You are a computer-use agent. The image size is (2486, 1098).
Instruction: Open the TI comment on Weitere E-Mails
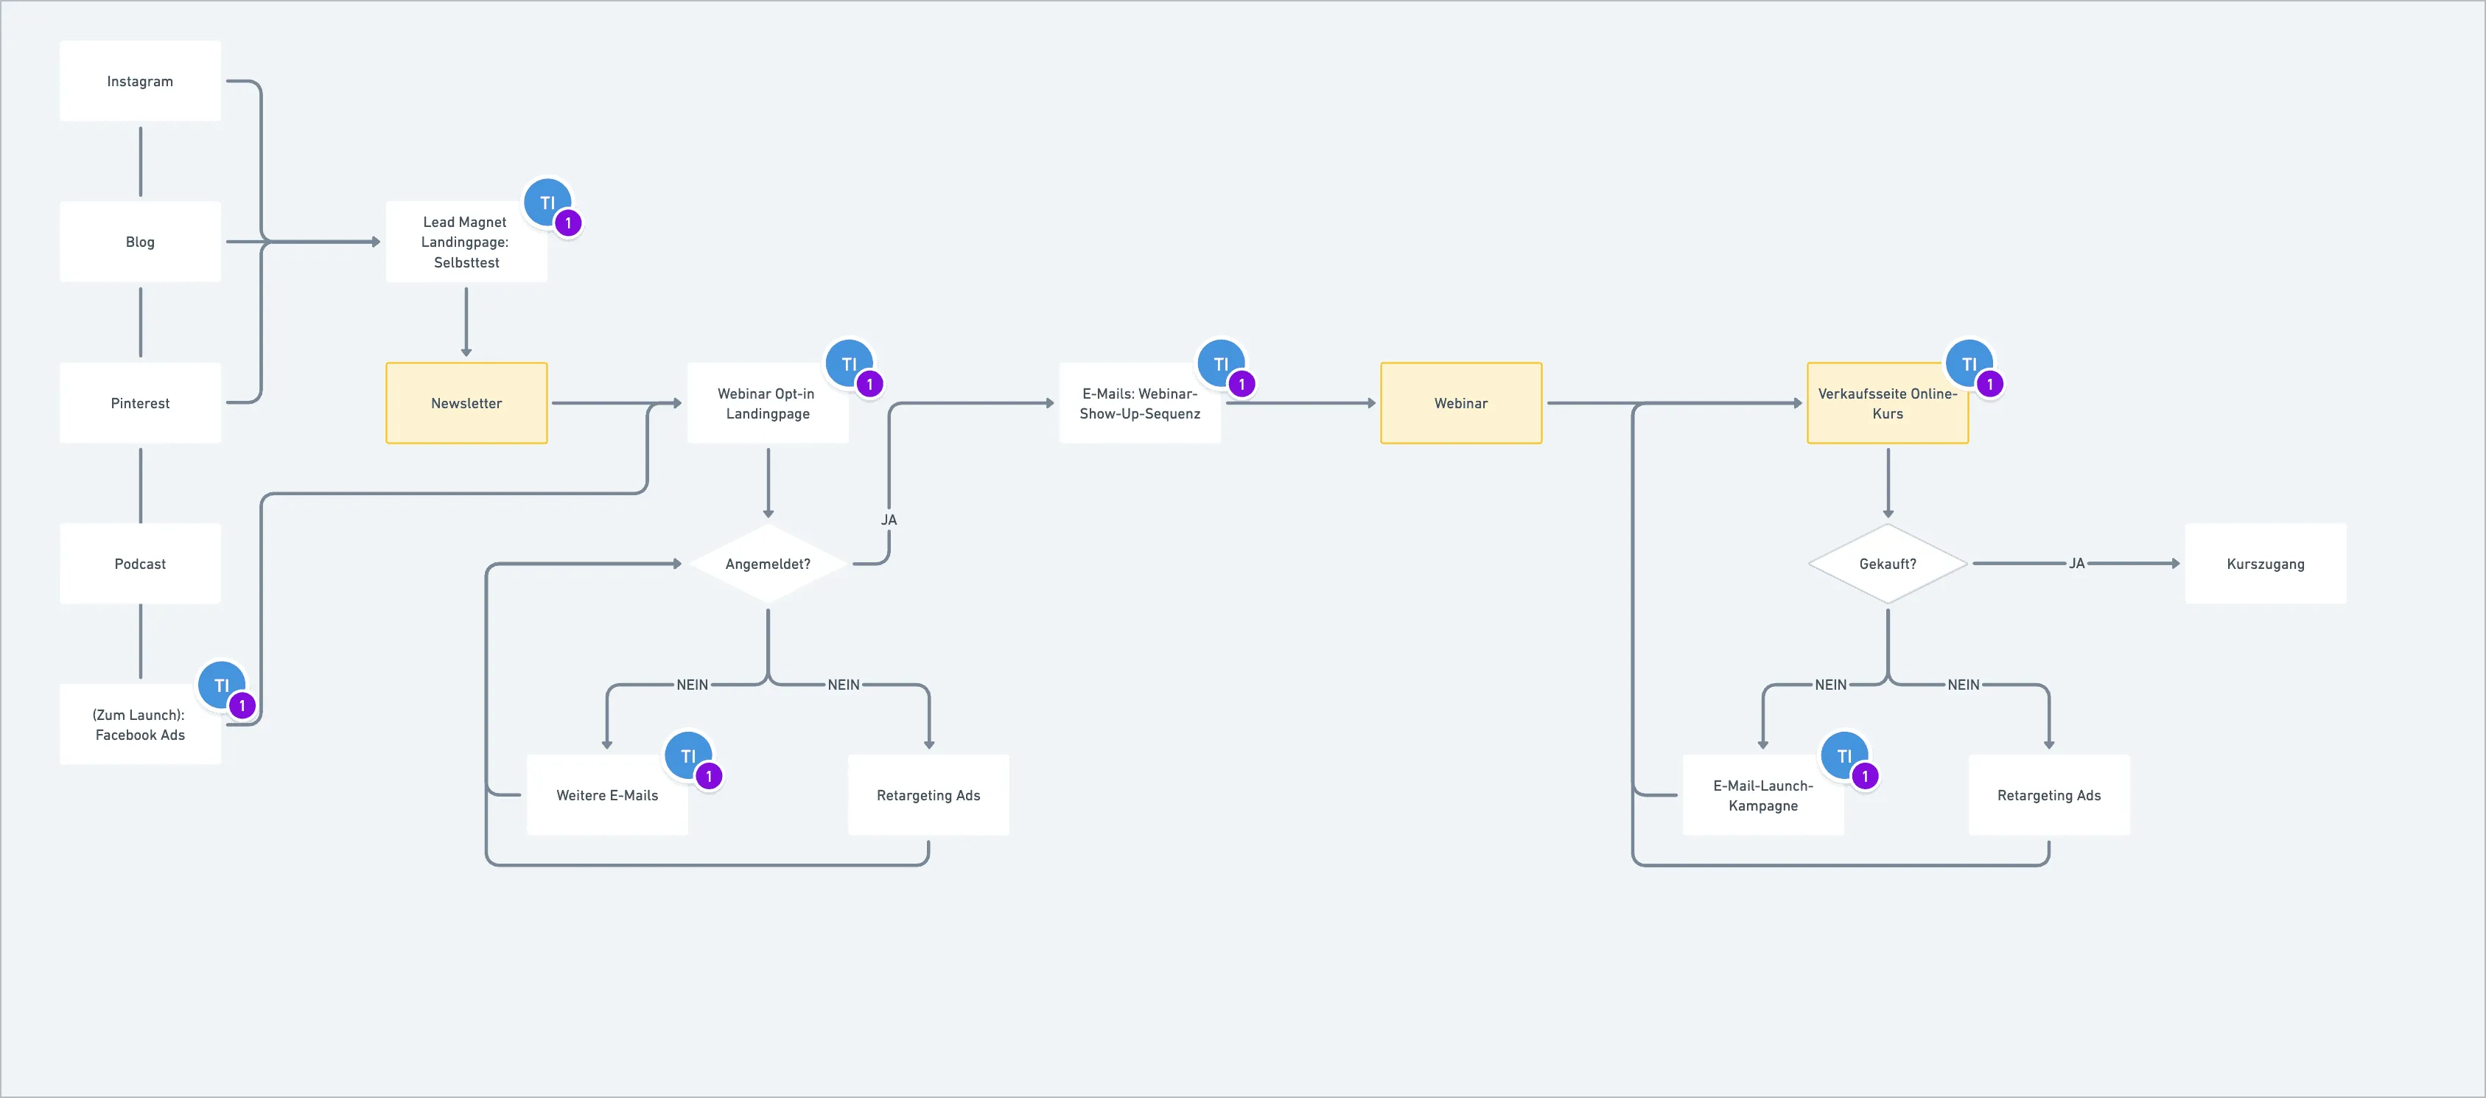coord(689,755)
